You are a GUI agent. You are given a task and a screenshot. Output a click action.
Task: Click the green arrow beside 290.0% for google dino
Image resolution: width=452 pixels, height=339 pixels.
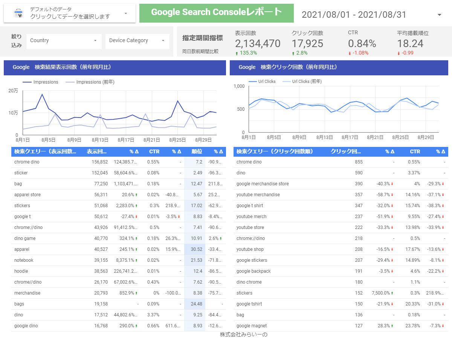pos(136,326)
